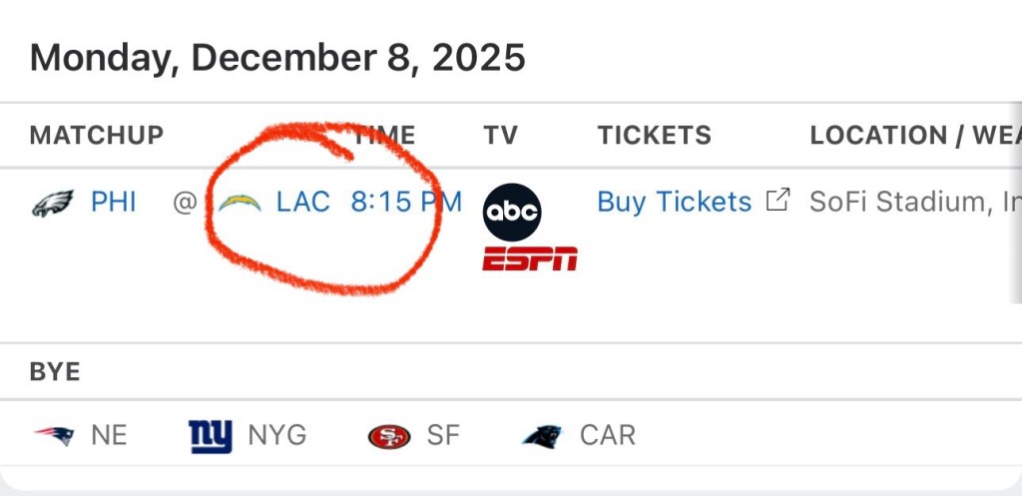Click the New York Giants logo
This screenshot has height=496, width=1022.
210,435
